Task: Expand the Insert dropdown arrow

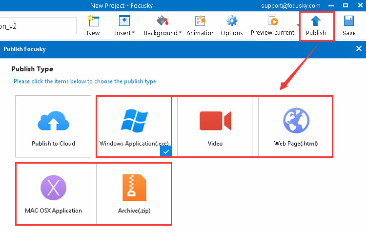Action: click(x=133, y=33)
